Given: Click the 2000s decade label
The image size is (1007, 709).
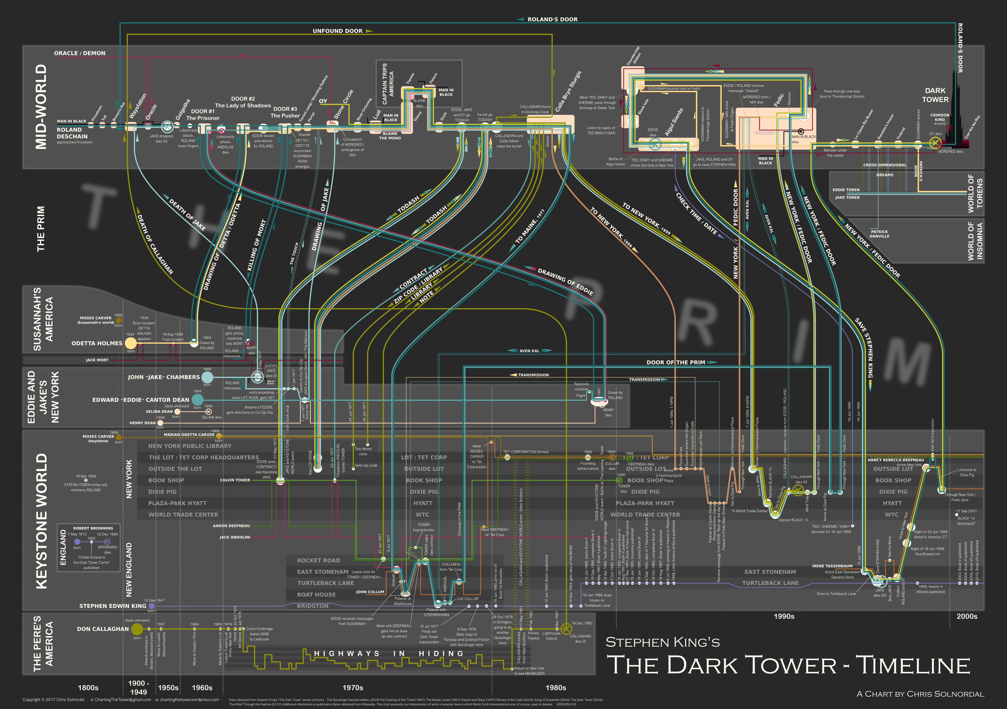Looking at the screenshot, I should [967, 617].
